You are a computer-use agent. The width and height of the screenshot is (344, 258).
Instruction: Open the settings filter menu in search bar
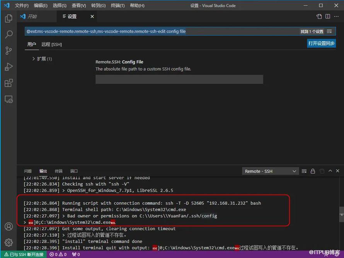[329, 31]
